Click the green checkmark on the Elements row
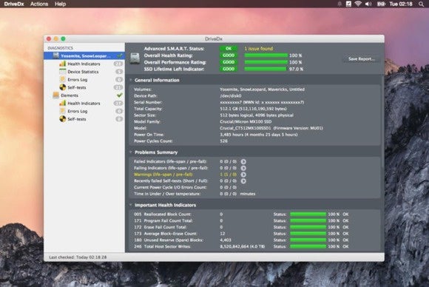The image size is (429, 287). tap(120, 95)
